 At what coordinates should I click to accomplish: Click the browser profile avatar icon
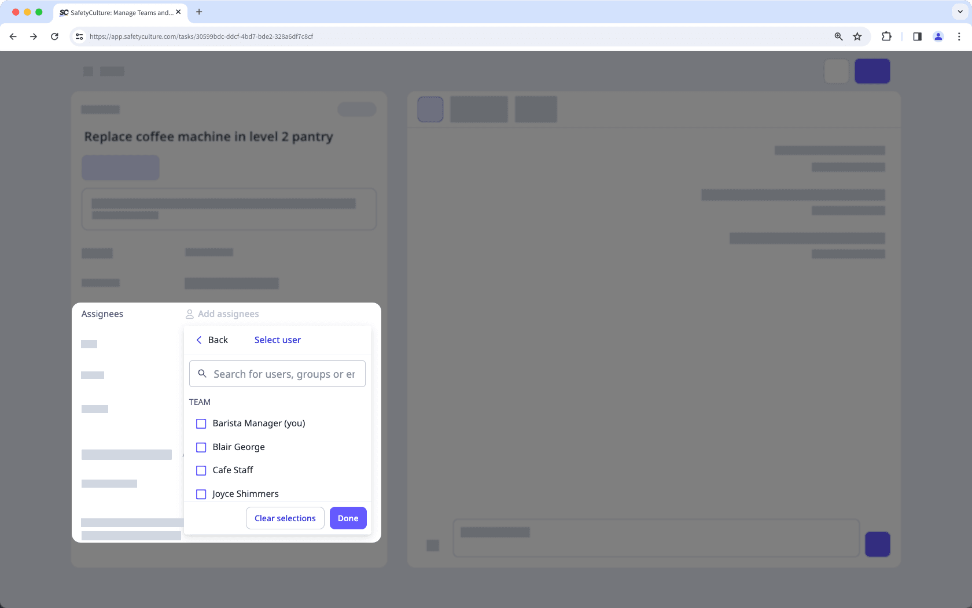tap(938, 36)
